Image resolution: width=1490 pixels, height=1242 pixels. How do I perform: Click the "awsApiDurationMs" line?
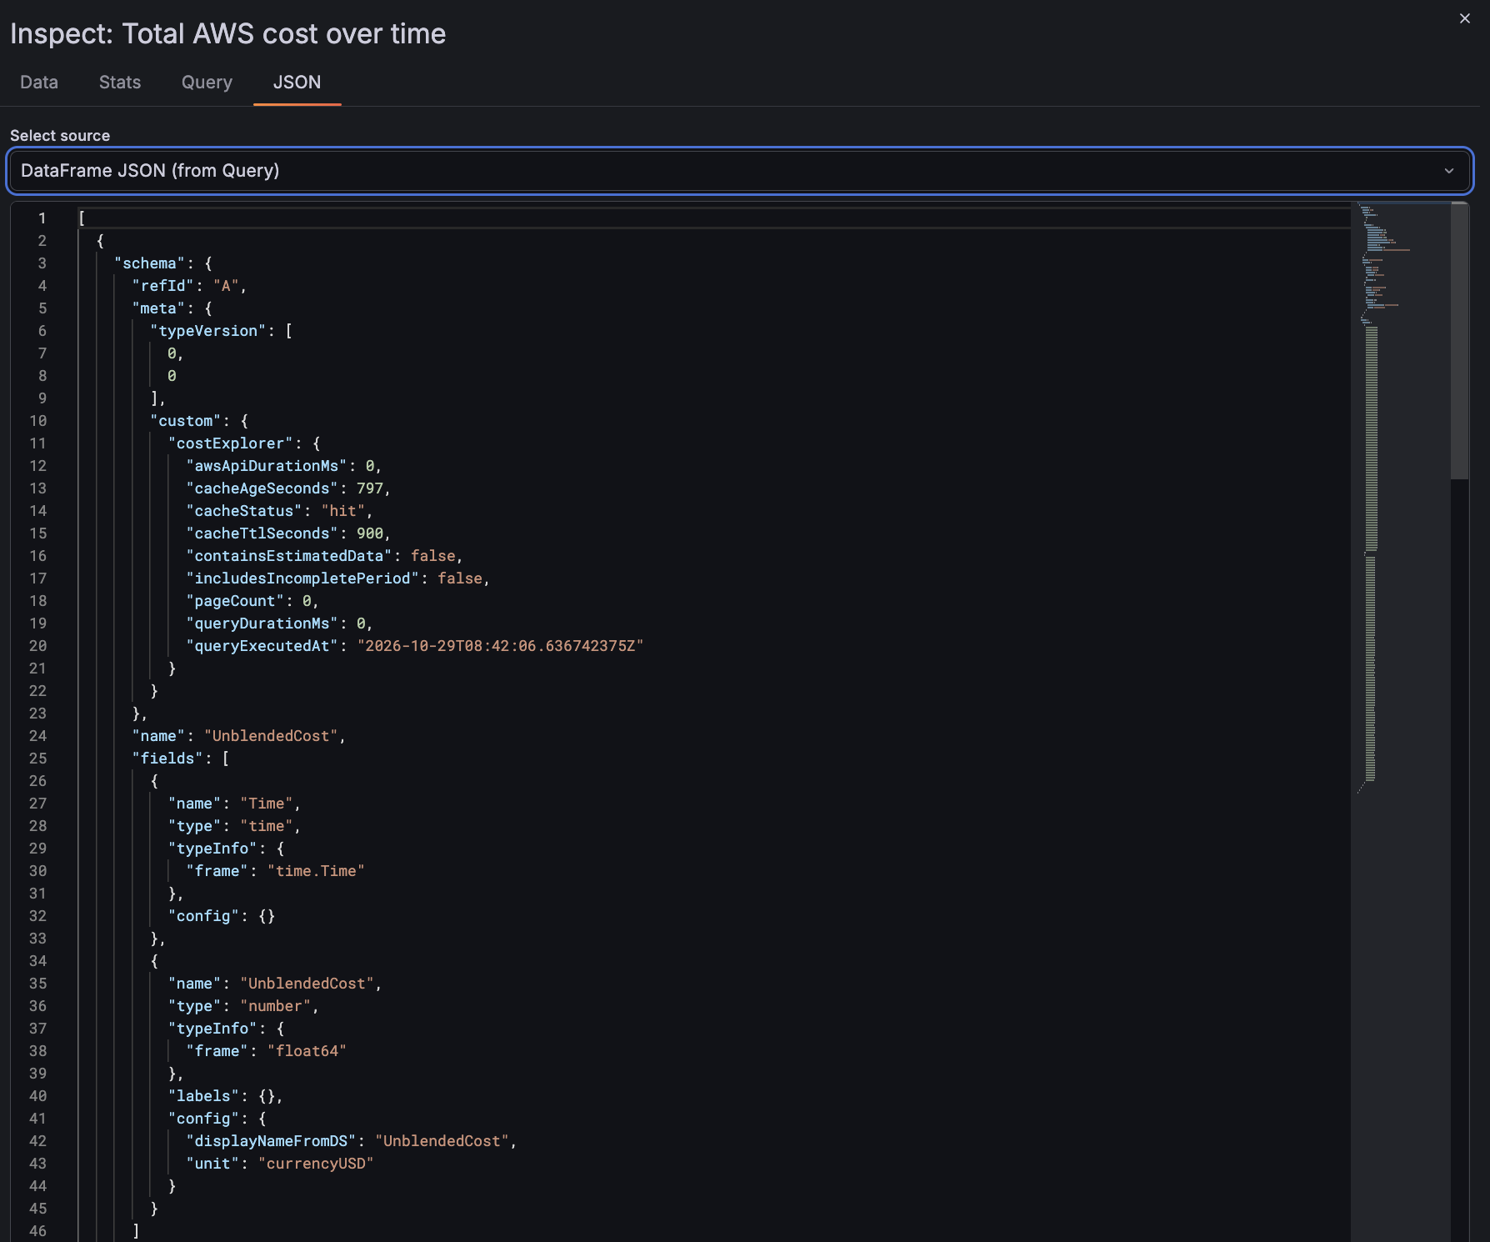pyautogui.click(x=283, y=466)
